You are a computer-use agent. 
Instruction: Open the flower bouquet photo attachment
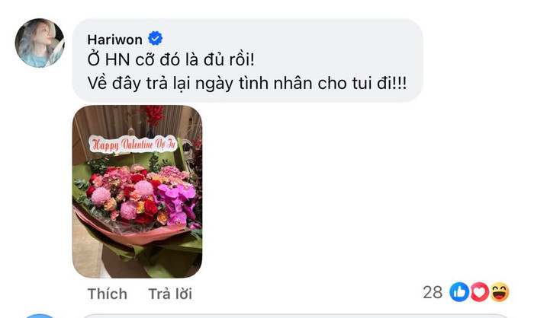pyautogui.click(x=137, y=192)
